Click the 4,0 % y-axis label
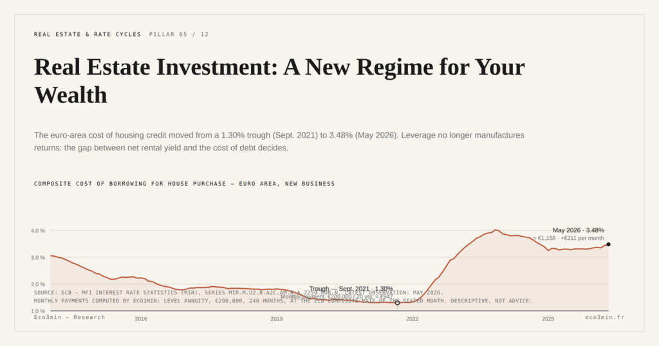The height and width of the screenshot is (346, 659). 38,230
